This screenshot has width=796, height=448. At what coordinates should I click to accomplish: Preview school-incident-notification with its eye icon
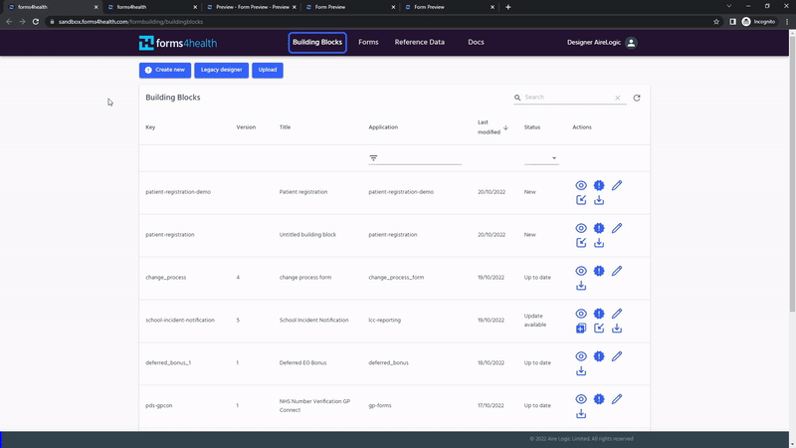click(581, 314)
